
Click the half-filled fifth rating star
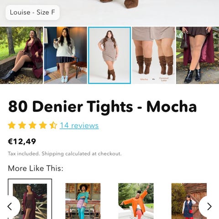pyautogui.click(x=53, y=125)
